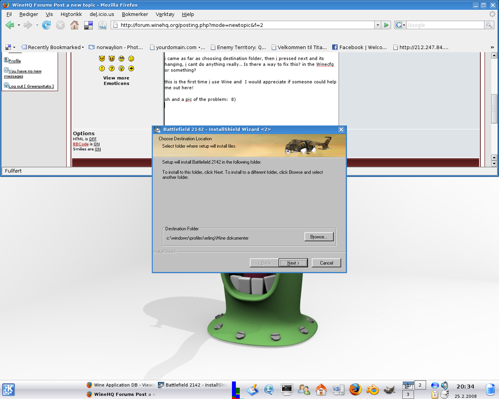Open Back history dropdown arrow
499x399 pixels.
click(x=19, y=25)
